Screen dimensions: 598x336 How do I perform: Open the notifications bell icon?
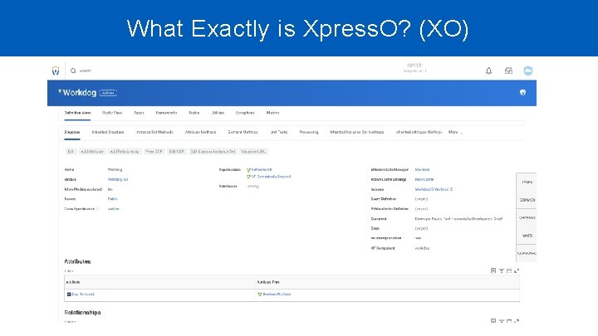(x=488, y=71)
